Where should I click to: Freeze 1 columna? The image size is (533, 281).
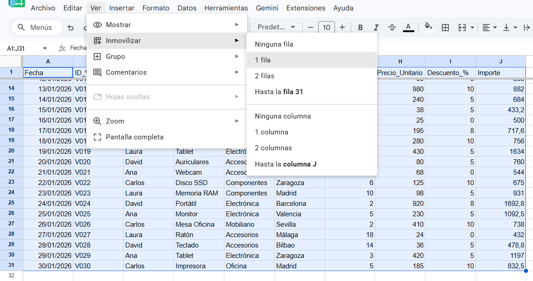pos(312,132)
